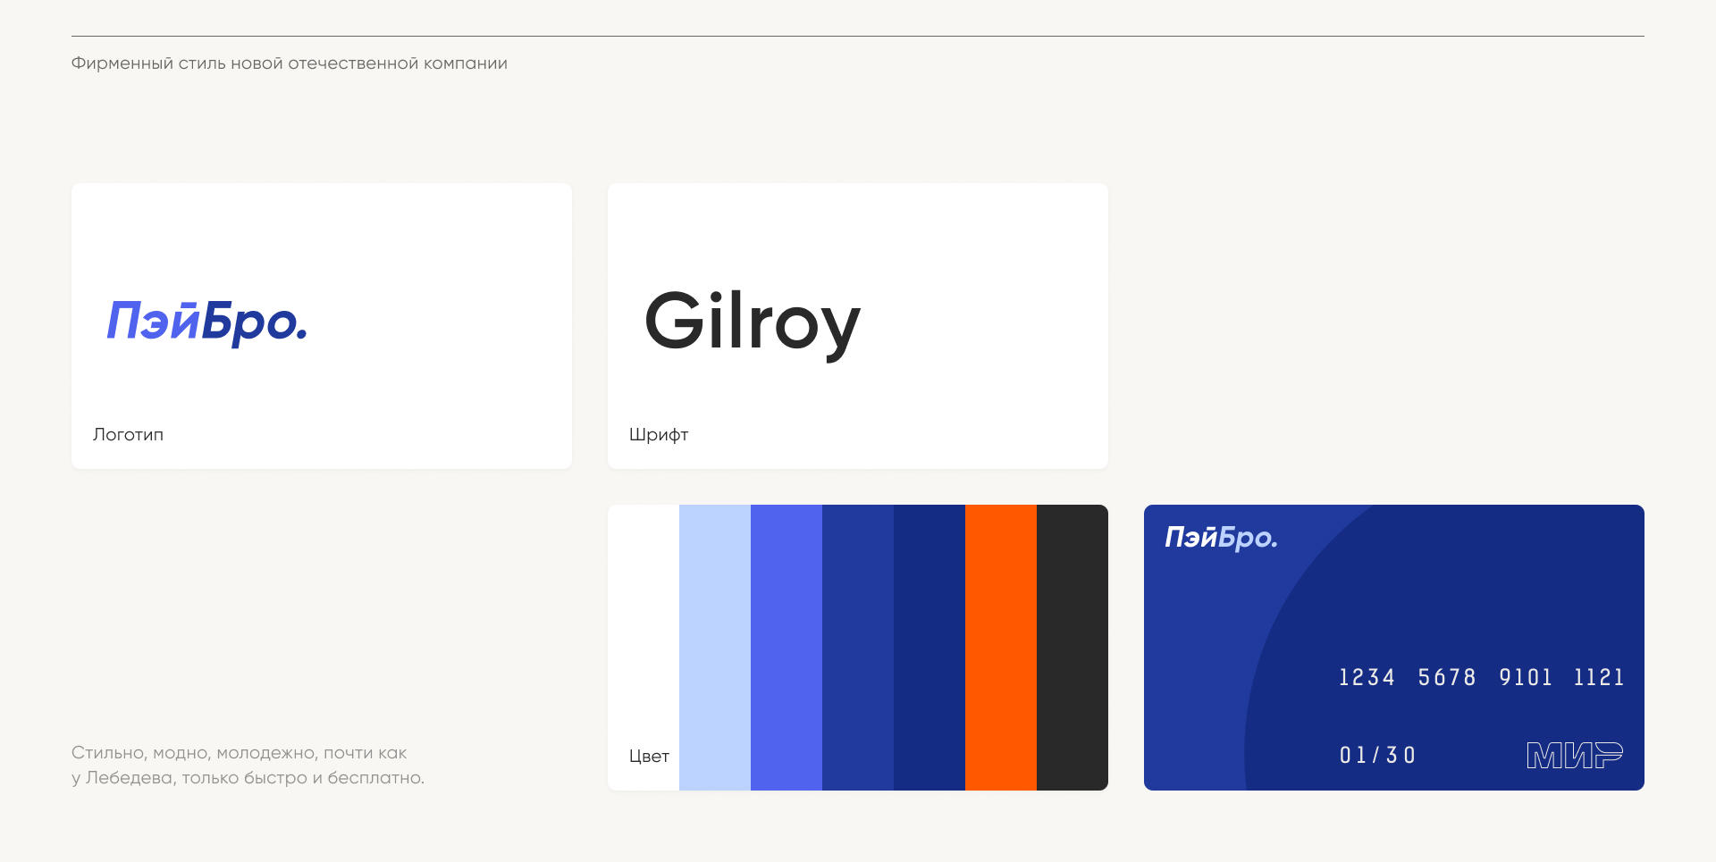
Task: Click the Цвет label in the palette
Action: [649, 757]
